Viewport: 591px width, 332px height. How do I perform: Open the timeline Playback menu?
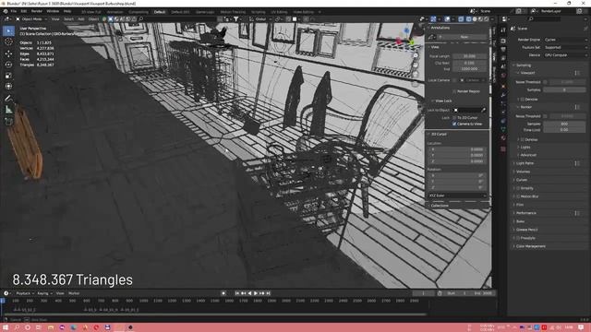[x=24, y=293]
